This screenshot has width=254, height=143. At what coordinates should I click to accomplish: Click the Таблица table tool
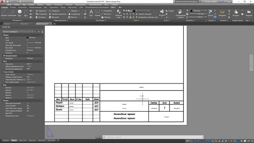(106, 17)
